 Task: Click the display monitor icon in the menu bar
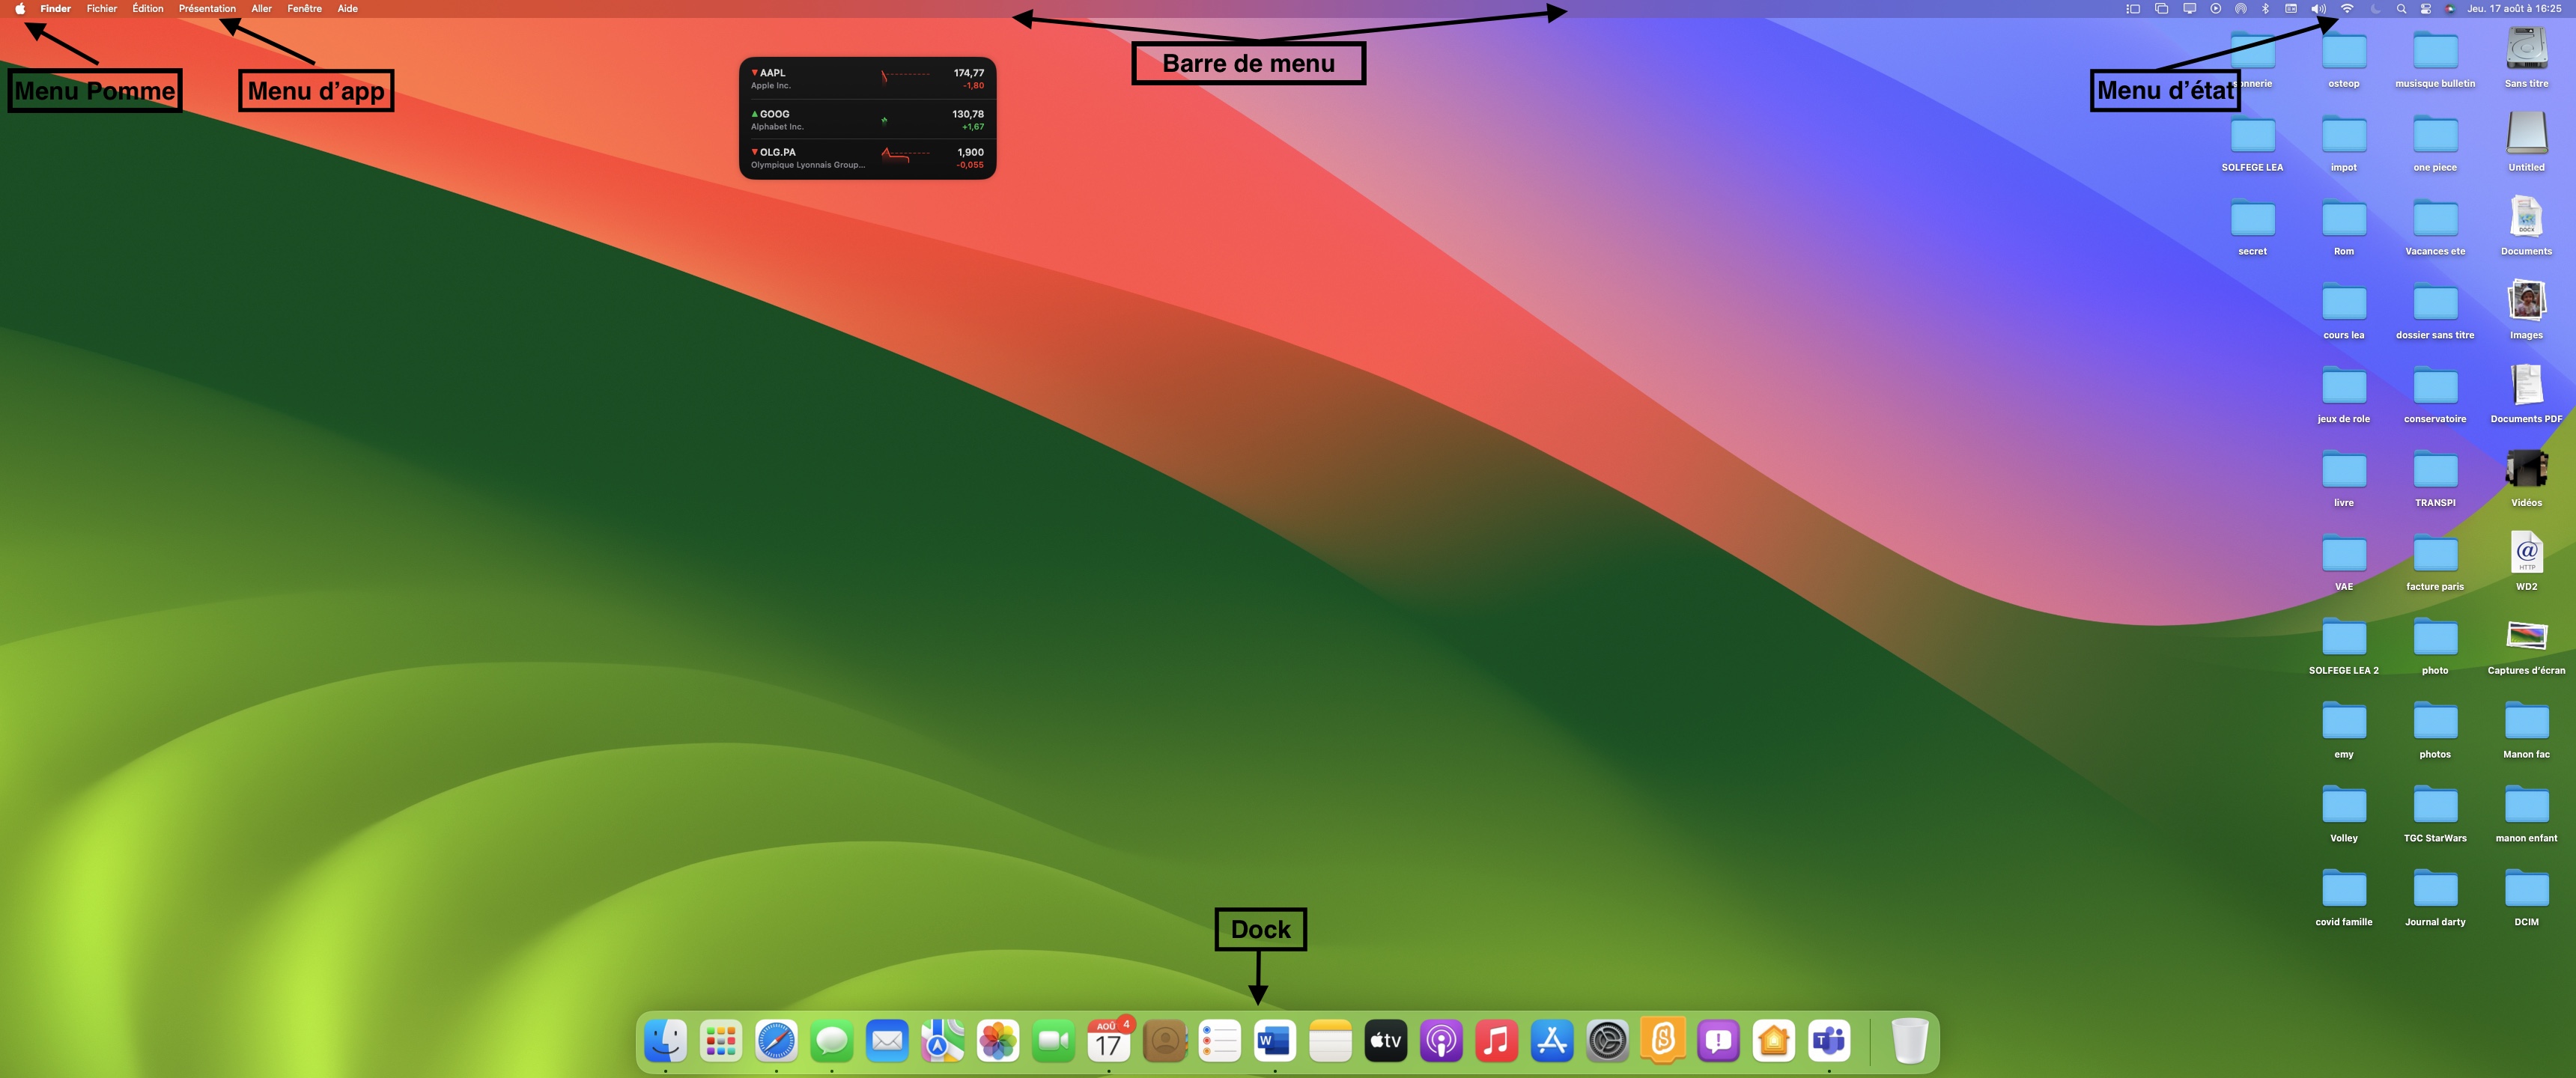[2190, 8]
